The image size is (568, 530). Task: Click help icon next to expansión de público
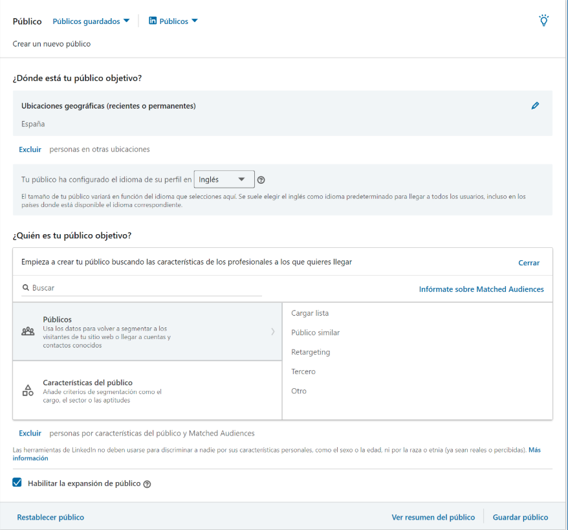(147, 484)
